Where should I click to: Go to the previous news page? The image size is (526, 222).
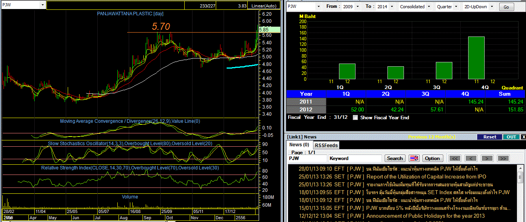coord(471,158)
